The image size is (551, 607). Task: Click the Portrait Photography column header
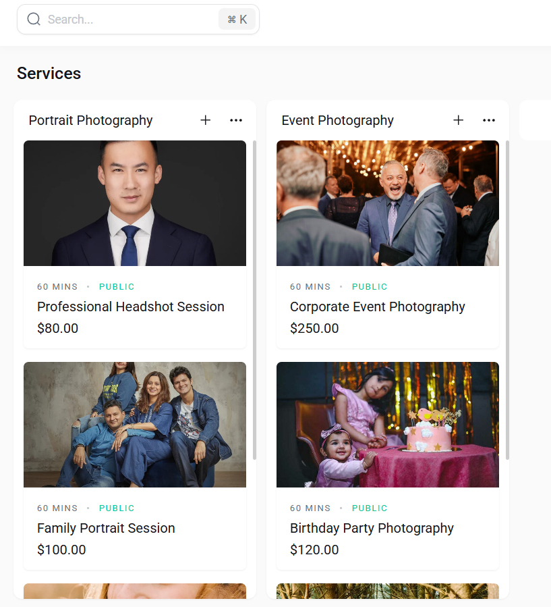tap(91, 120)
